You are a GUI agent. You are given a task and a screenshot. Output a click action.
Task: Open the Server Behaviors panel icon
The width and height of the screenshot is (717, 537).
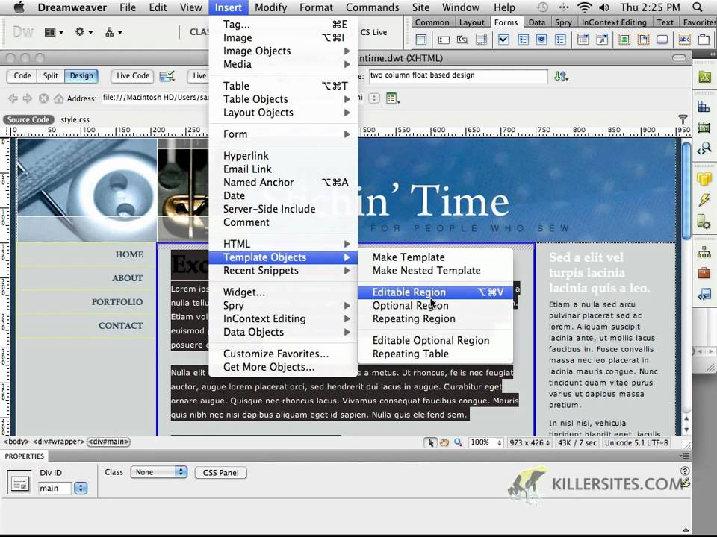click(704, 221)
